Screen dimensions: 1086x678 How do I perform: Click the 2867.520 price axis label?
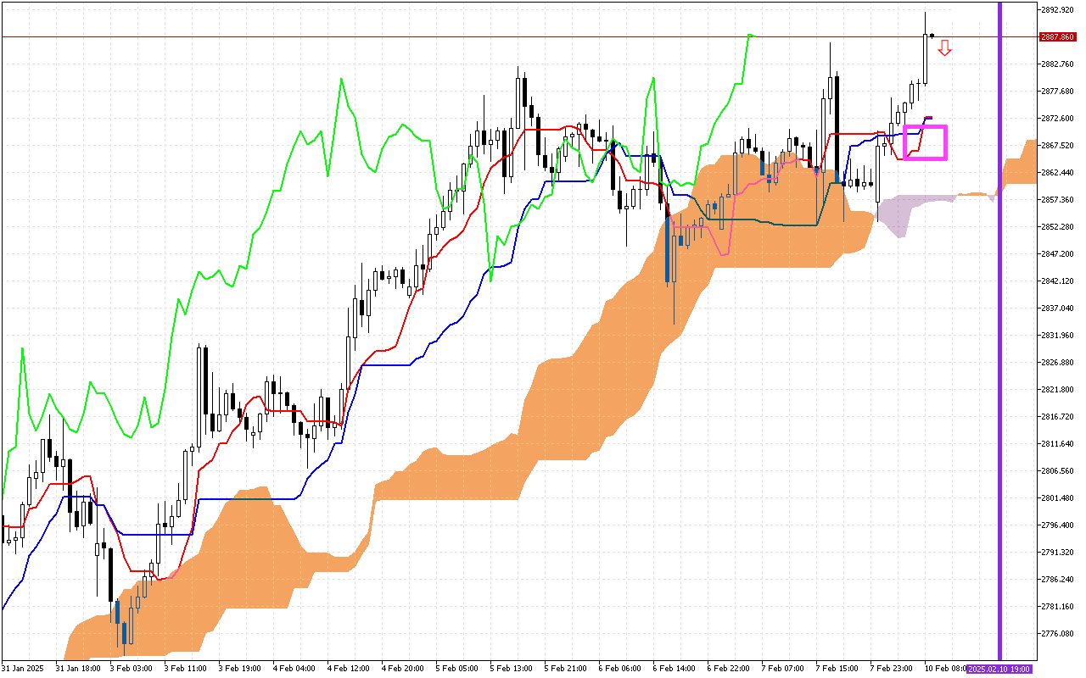pos(1056,145)
